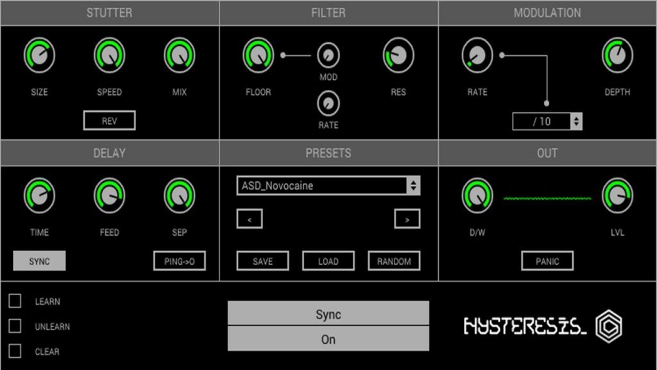The image size is (657, 370).
Task: Adjust the SIZE knob in the Stutter section
Action: click(39, 57)
